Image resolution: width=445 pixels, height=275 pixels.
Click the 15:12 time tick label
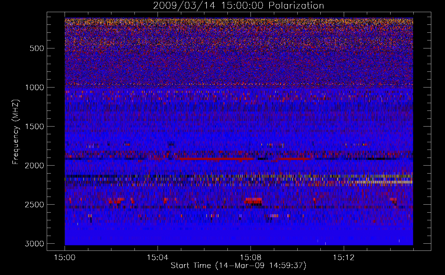(344, 258)
